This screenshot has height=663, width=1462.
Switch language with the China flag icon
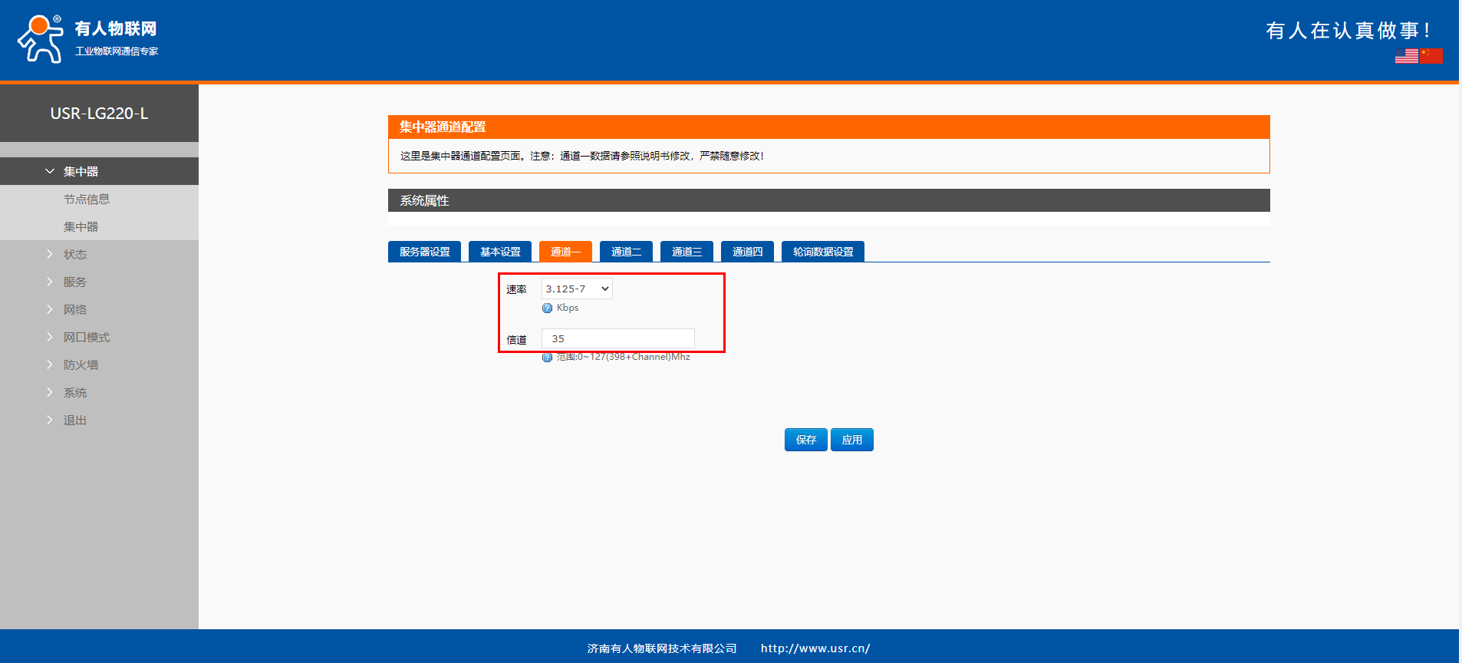pos(1431,56)
